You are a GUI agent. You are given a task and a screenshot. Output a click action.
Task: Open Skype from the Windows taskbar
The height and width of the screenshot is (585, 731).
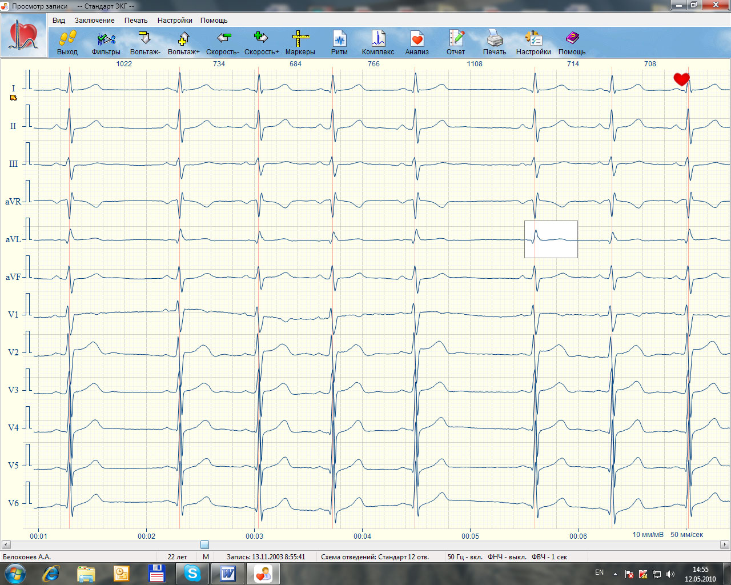click(192, 573)
